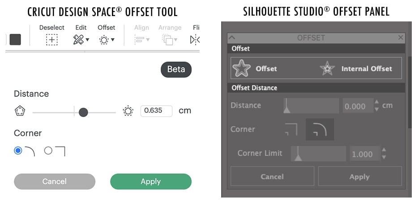
Task: Open the Cricut Offset tool dropdown
Action: coord(106,40)
